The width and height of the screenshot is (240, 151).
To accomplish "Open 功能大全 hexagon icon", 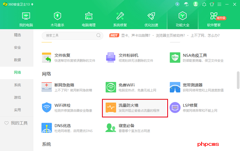I will (x=182, y=16).
